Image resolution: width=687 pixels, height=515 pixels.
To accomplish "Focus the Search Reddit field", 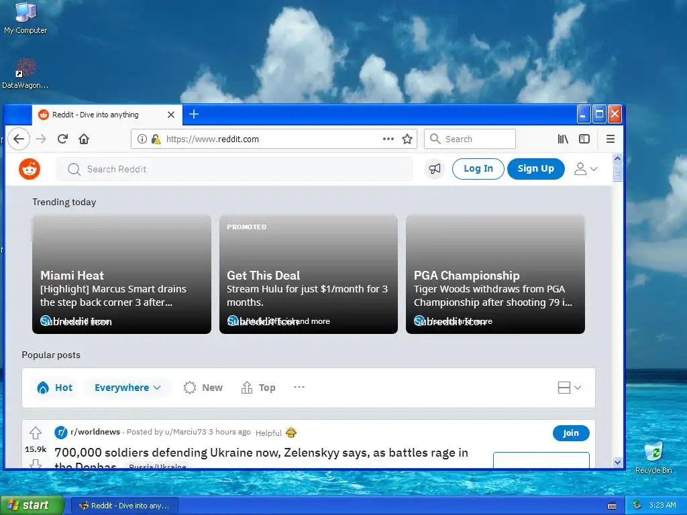I will coord(235,169).
